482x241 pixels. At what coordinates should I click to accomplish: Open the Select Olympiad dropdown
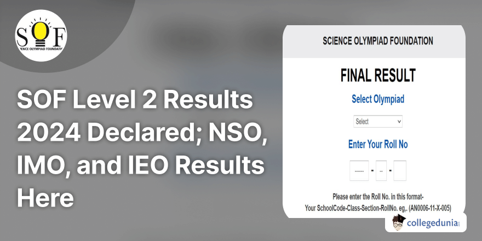(378, 121)
